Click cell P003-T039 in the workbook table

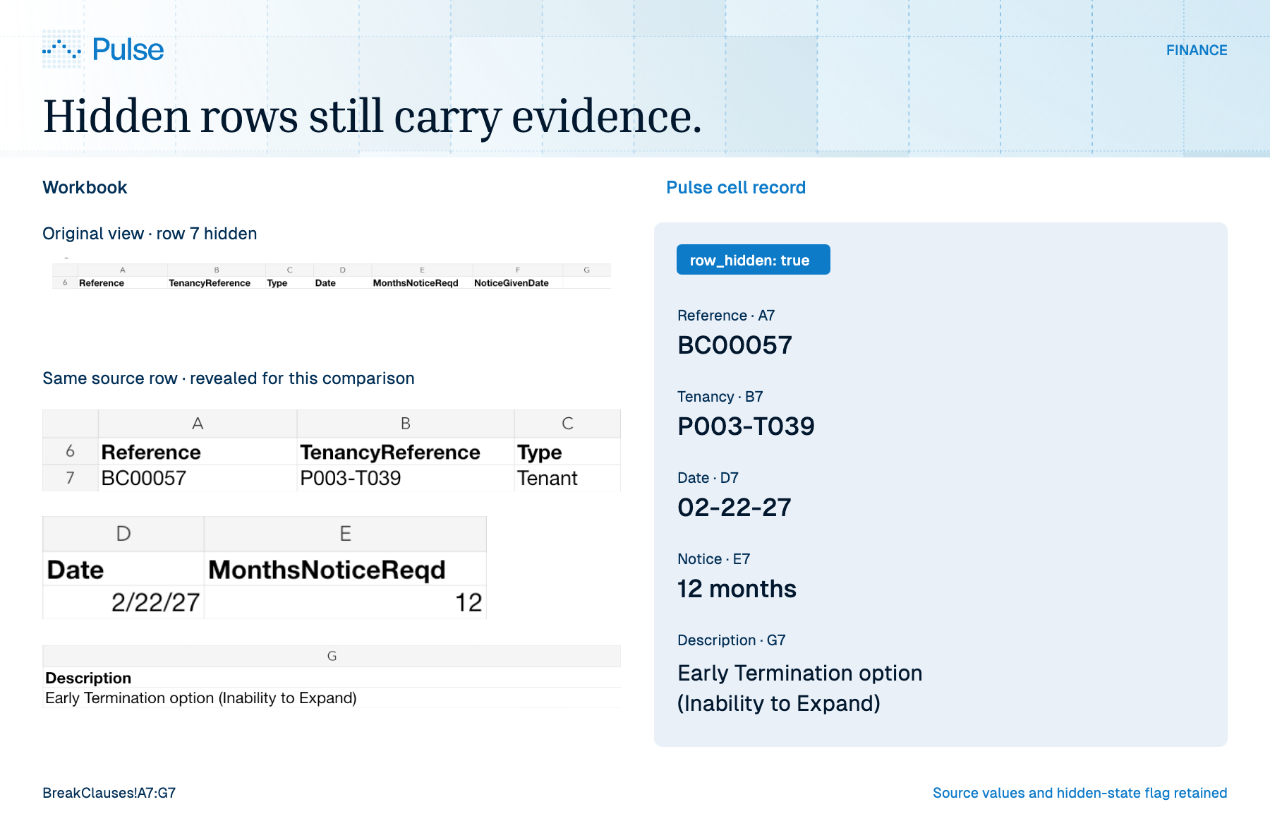[x=406, y=478]
